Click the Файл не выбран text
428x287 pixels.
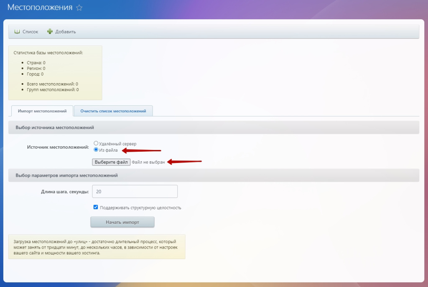tap(148, 162)
